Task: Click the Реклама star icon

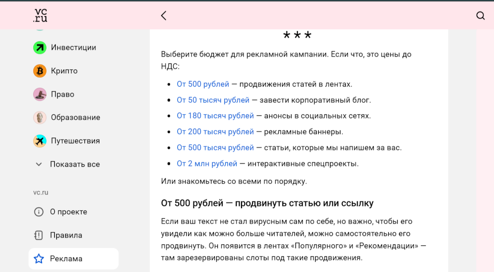Action: coord(39,259)
